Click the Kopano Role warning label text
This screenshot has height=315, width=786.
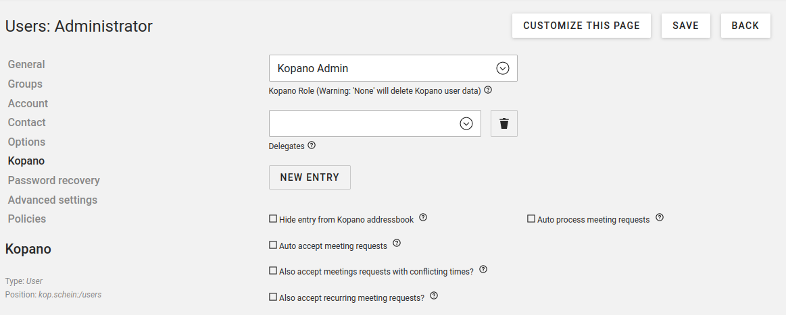point(375,92)
